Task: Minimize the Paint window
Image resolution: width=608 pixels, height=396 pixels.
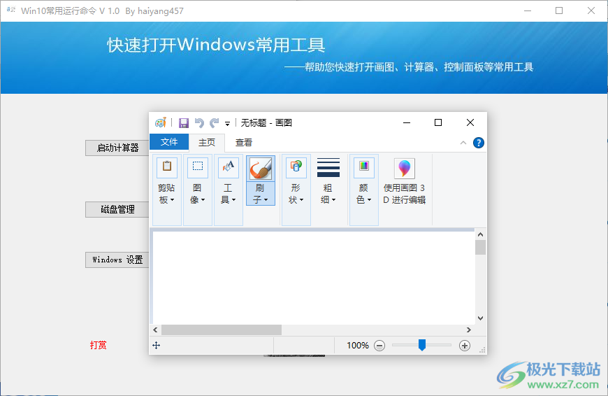Action: click(407, 122)
